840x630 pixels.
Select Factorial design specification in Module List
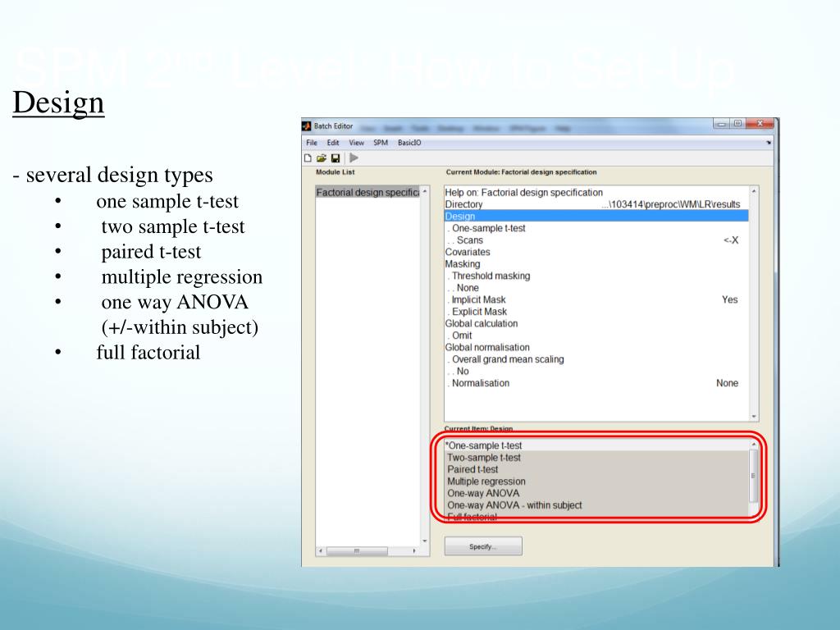[x=367, y=192]
